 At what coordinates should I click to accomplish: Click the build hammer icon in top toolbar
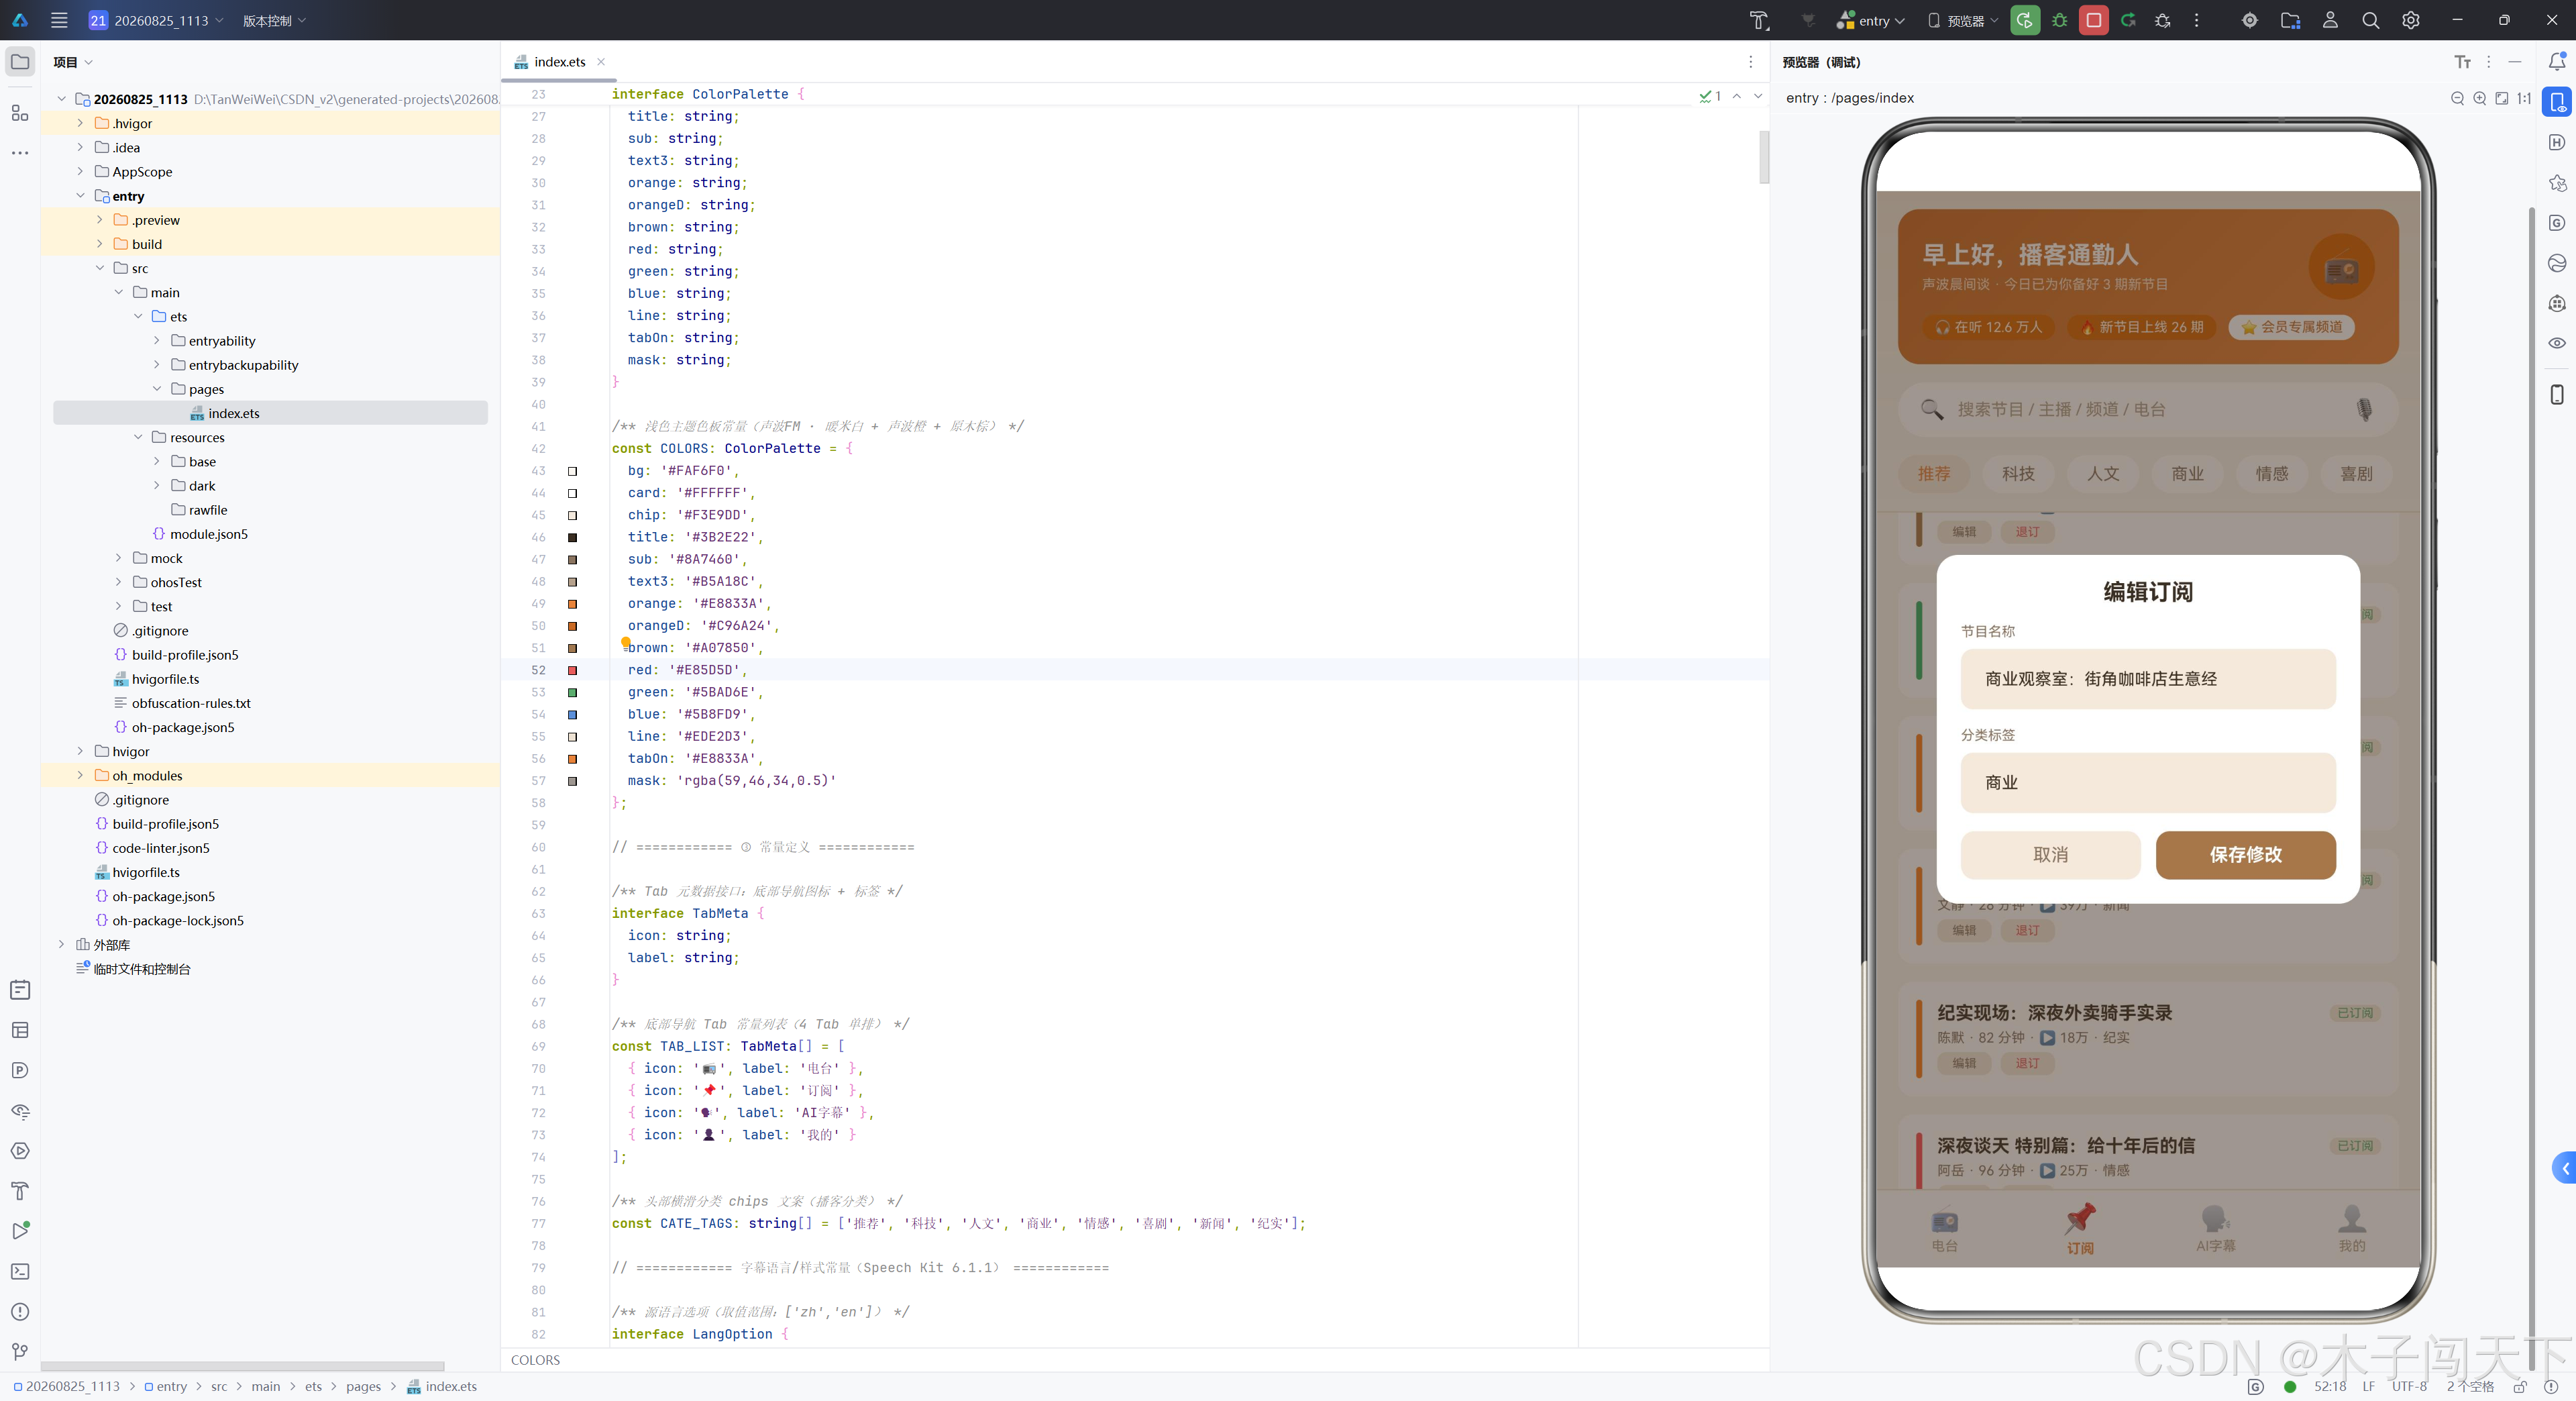pyautogui.click(x=1759, y=20)
